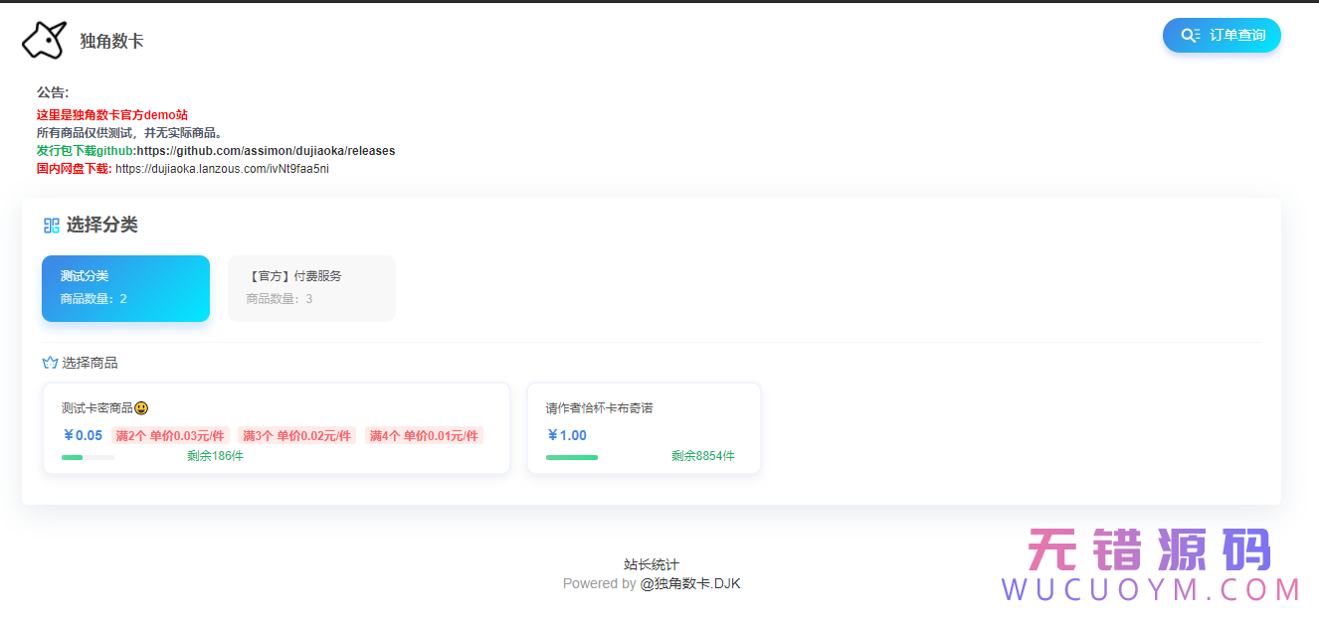Open the 请作者恰杯卡布奇诺 product
Screen dimensions: 1319x624
pos(644,428)
